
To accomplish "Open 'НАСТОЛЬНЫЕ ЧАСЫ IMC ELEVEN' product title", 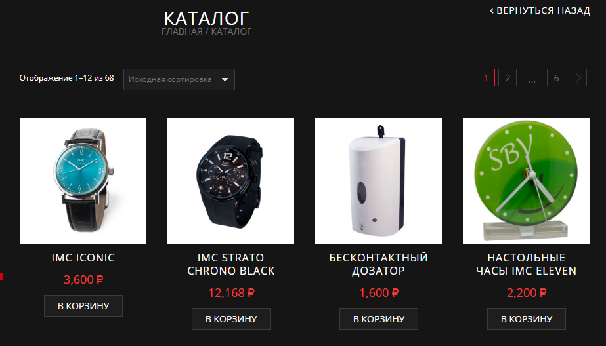I will click(526, 264).
